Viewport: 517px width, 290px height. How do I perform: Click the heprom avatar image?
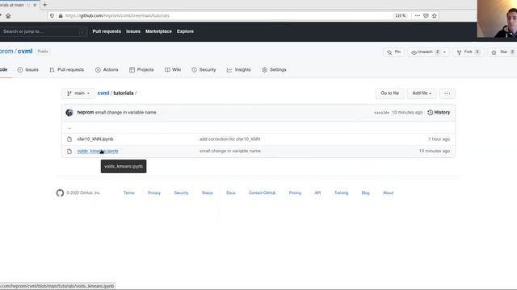(69, 113)
